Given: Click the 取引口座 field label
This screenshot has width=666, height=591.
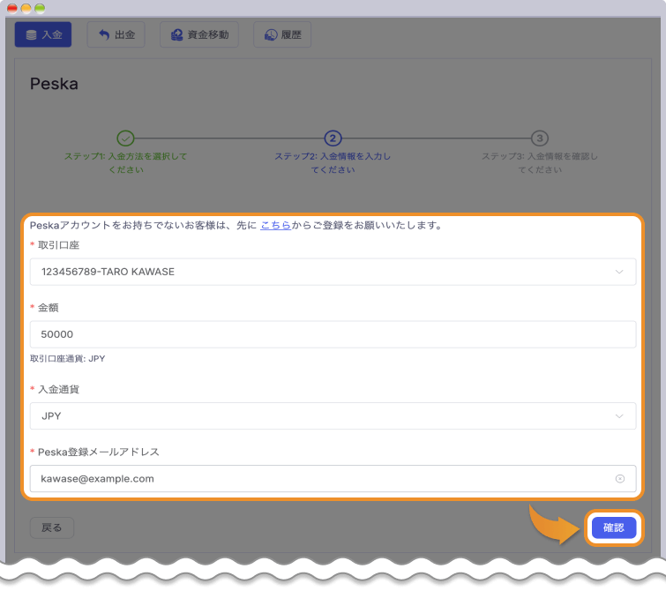Looking at the screenshot, I should pyautogui.click(x=58, y=245).
